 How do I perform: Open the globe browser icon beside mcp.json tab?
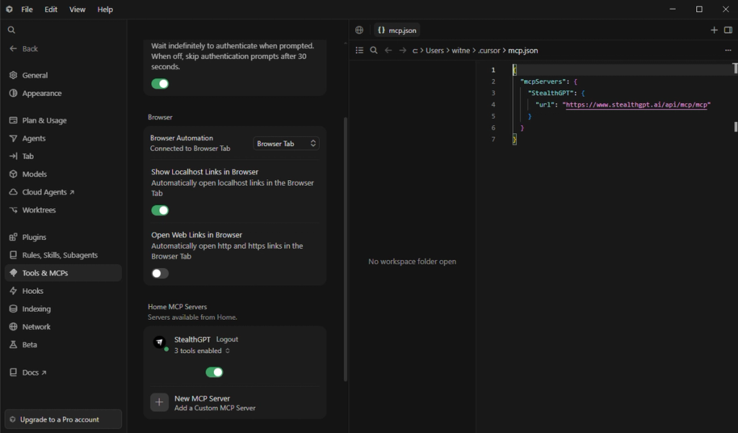[x=359, y=30]
